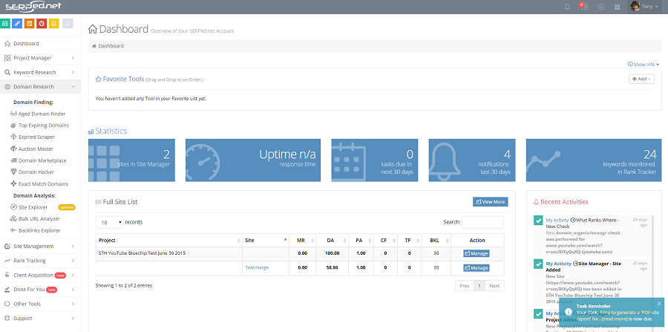The image size is (668, 332).
Task: Click the blue link quick icon
Action: point(17,24)
